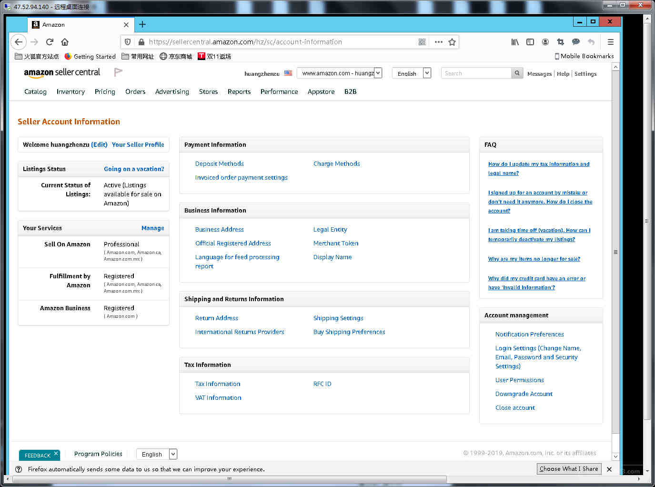Click Going on a vacation? link
This screenshot has width=655, height=487.
(134, 169)
